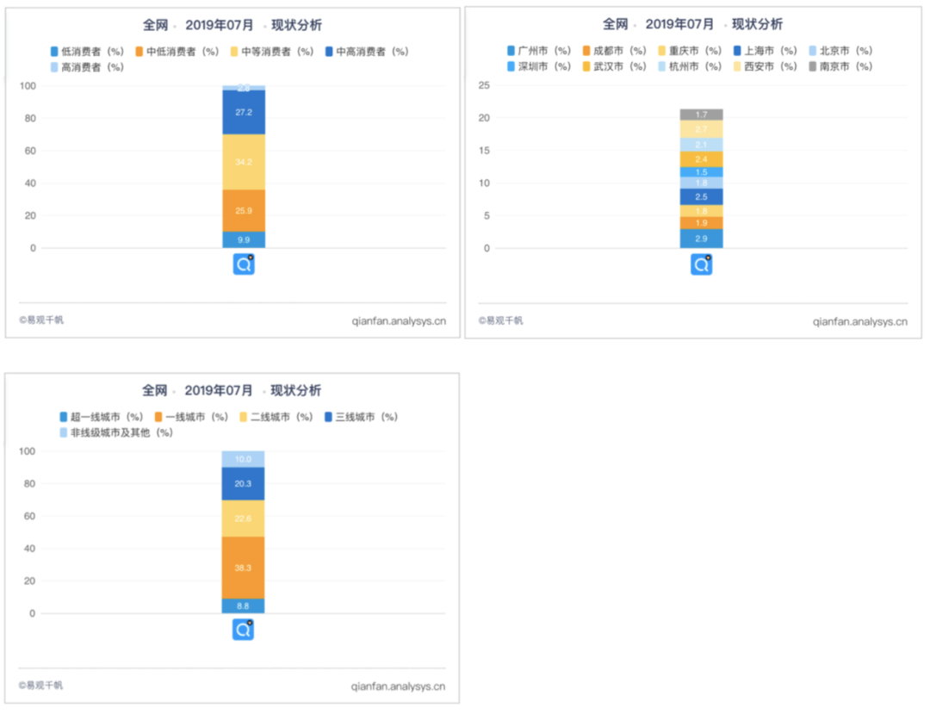Toggle the 重庆市 legend entry
The height and width of the screenshot is (714, 930).
(x=690, y=51)
